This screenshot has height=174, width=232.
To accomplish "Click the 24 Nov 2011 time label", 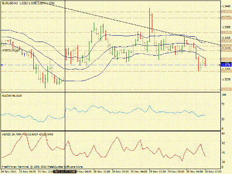I will 9,172.
